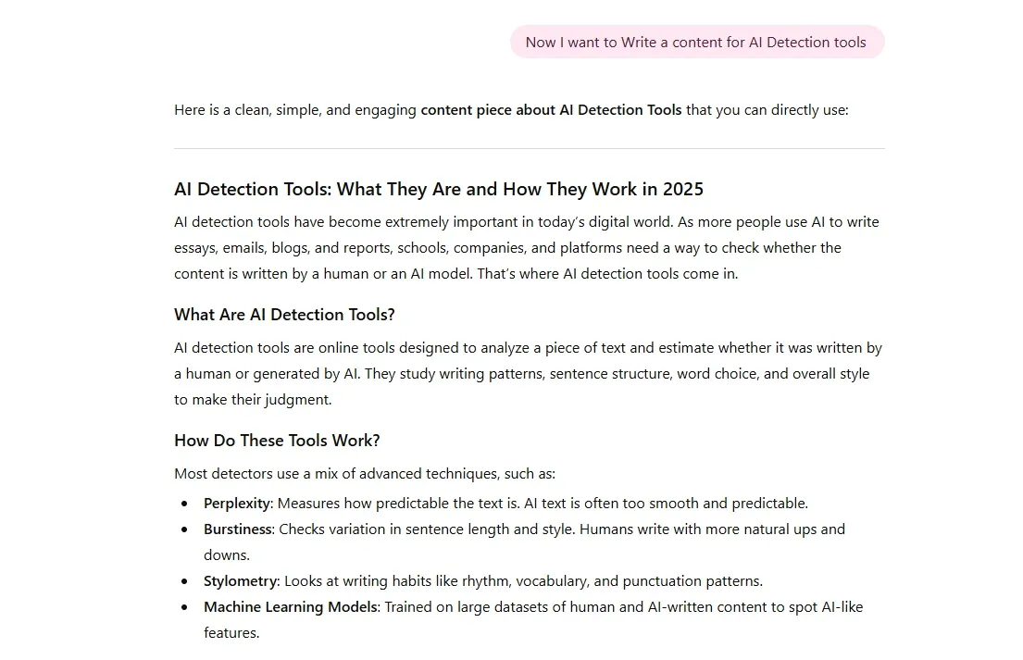Click the text "Here is a clean, simple, and engaging"
Image resolution: width=1023 pixels, height=660 pixels.
point(295,110)
